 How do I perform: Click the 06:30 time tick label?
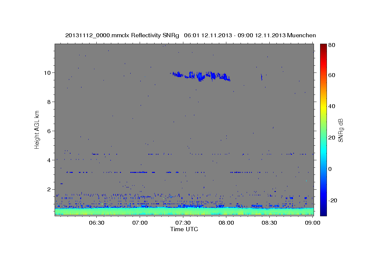(96, 223)
